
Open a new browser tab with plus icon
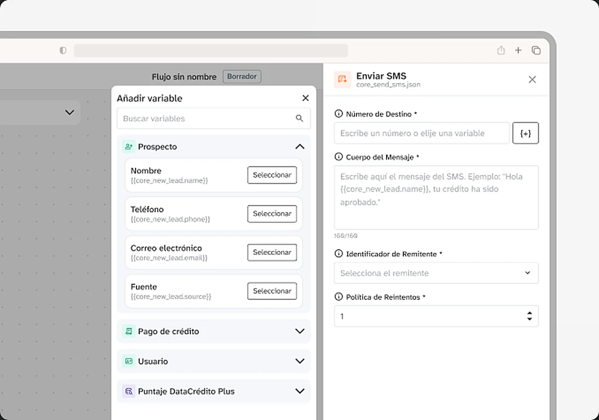518,50
